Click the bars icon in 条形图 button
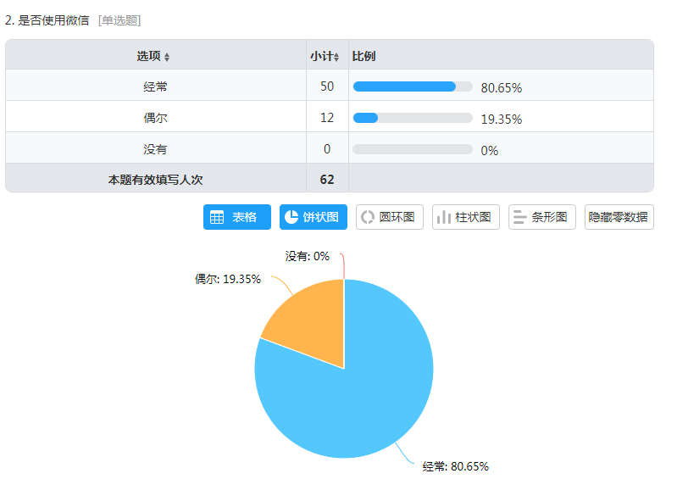This screenshot has height=490, width=677. (x=520, y=217)
